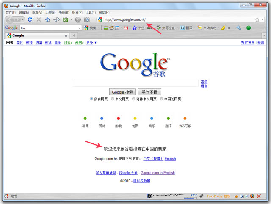Image resolution: width=271 pixels, height=204 pixels.
Task: Open the 帮助(H) menu
Action: [104, 12]
